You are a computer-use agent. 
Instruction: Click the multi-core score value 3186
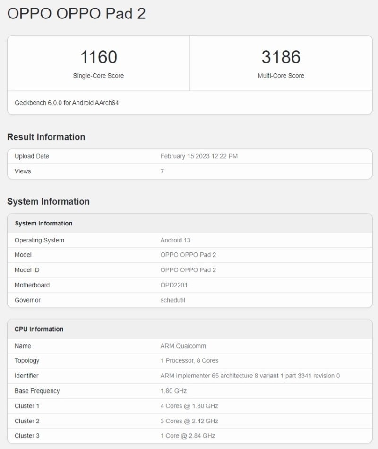click(281, 57)
